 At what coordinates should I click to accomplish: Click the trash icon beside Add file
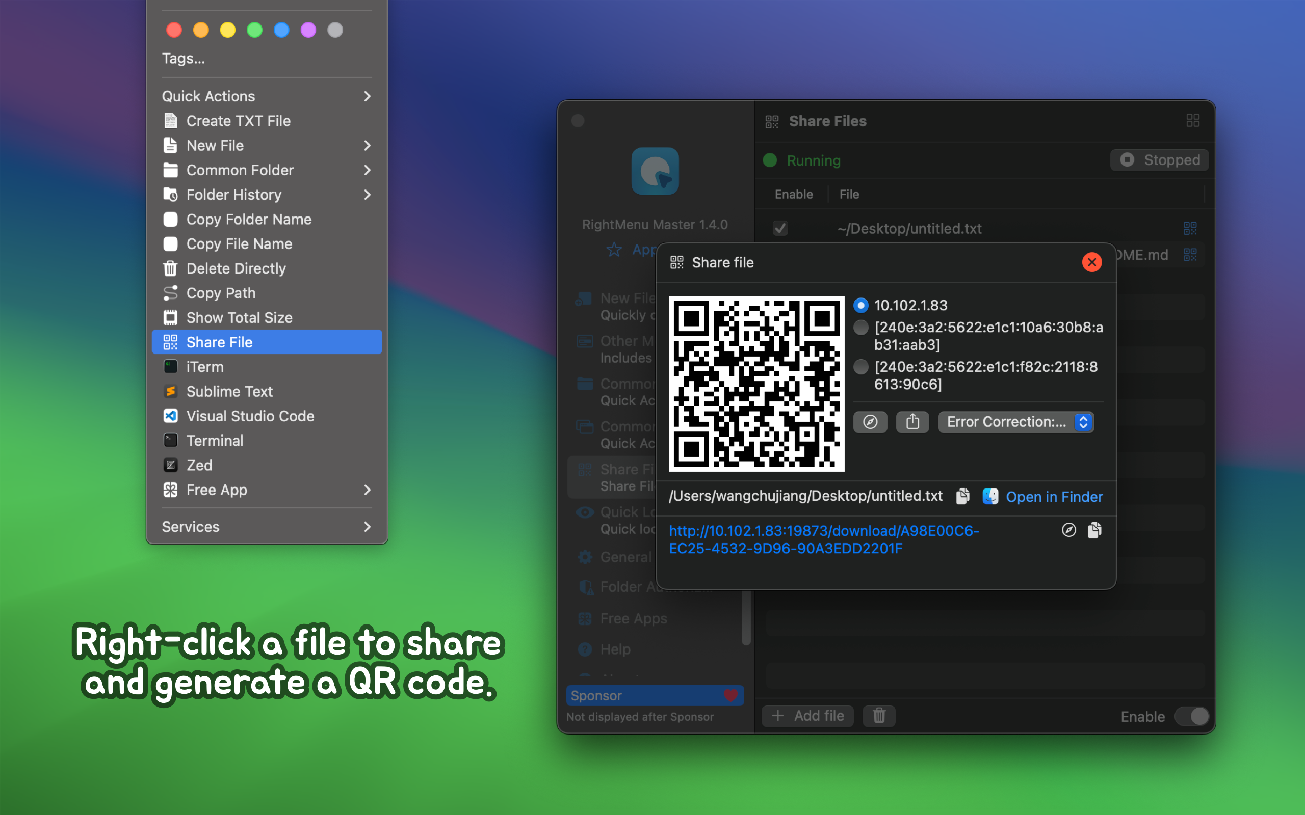879,716
